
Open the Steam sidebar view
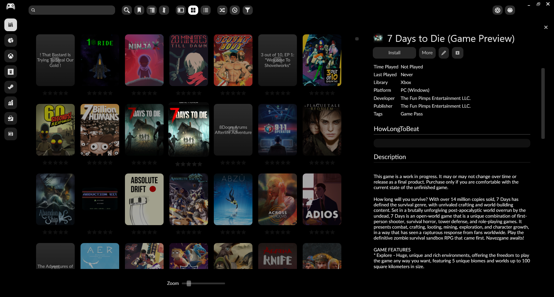[11, 87]
